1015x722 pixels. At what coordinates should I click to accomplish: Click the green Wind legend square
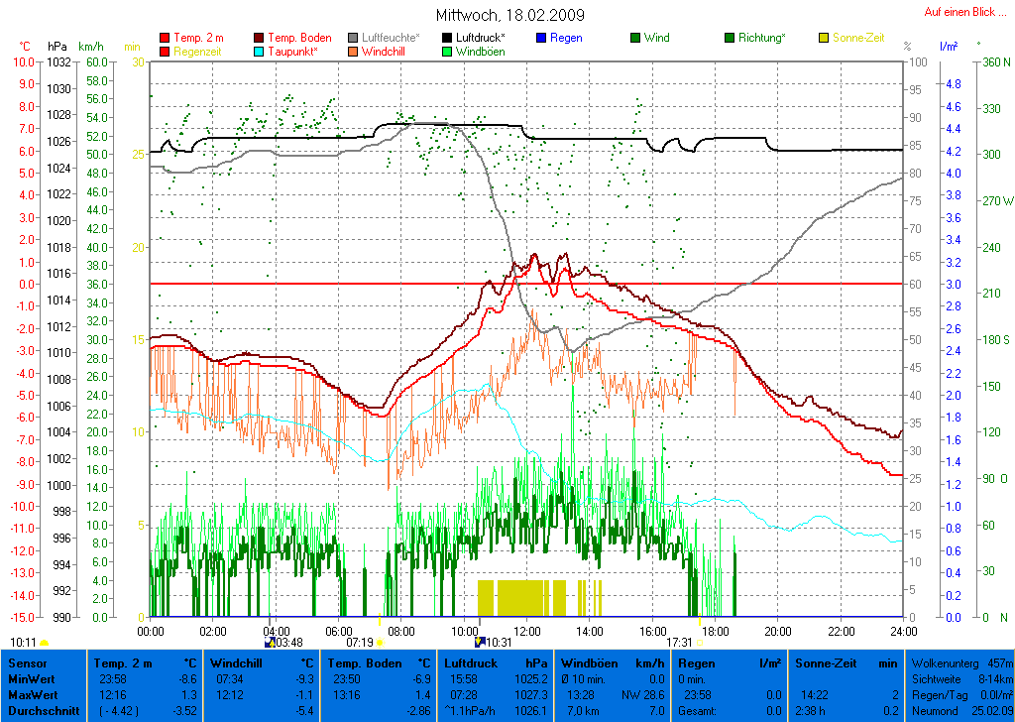635,39
